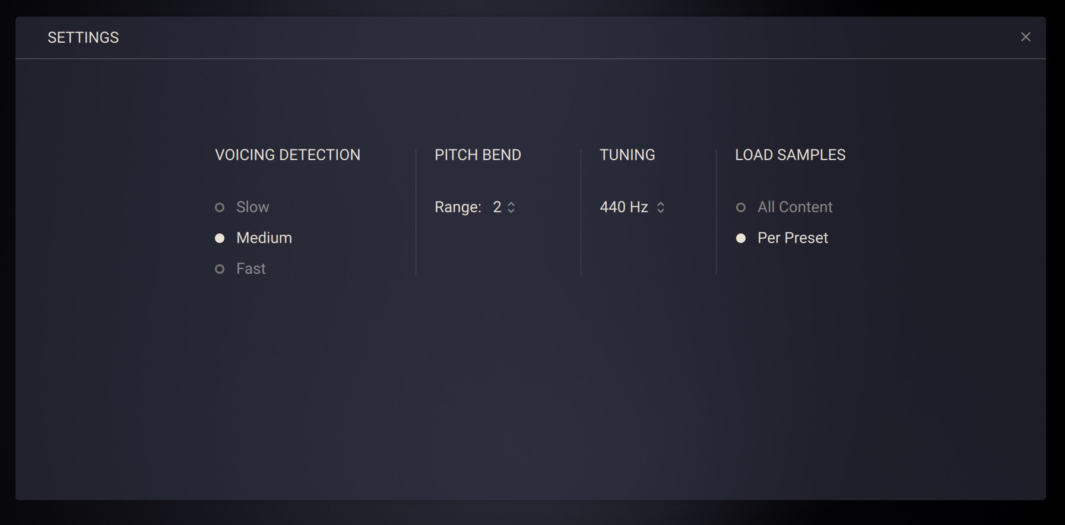Click the Medium option label

click(264, 238)
